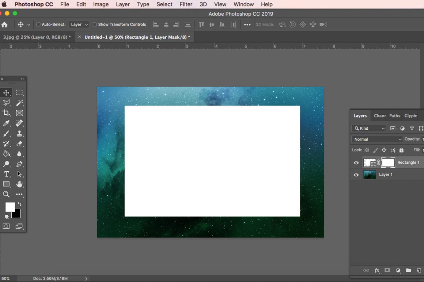Select the Paint Bucket tool
The image size is (424, 282).
(x=6, y=154)
